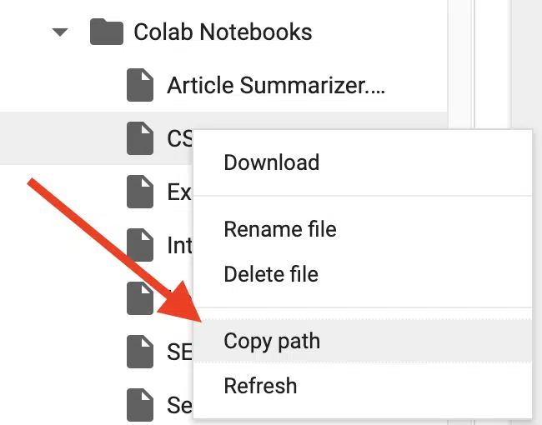
Task: Select Delete file from the context menu
Action: click(271, 274)
